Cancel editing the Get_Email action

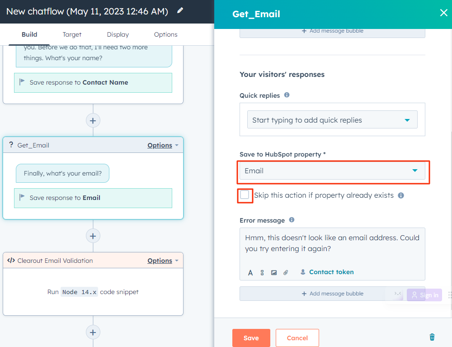(x=297, y=337)
